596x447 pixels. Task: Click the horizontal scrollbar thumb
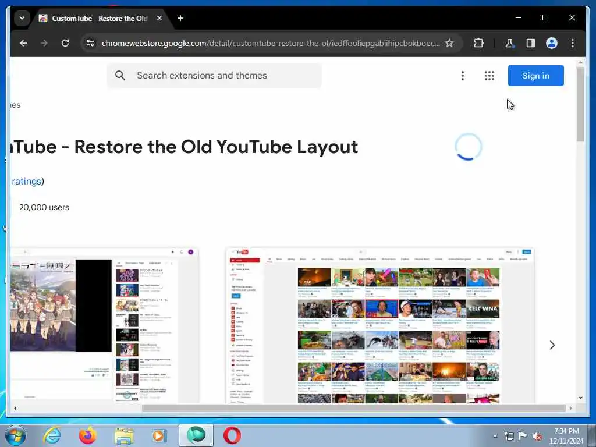[x=353, y=408]
